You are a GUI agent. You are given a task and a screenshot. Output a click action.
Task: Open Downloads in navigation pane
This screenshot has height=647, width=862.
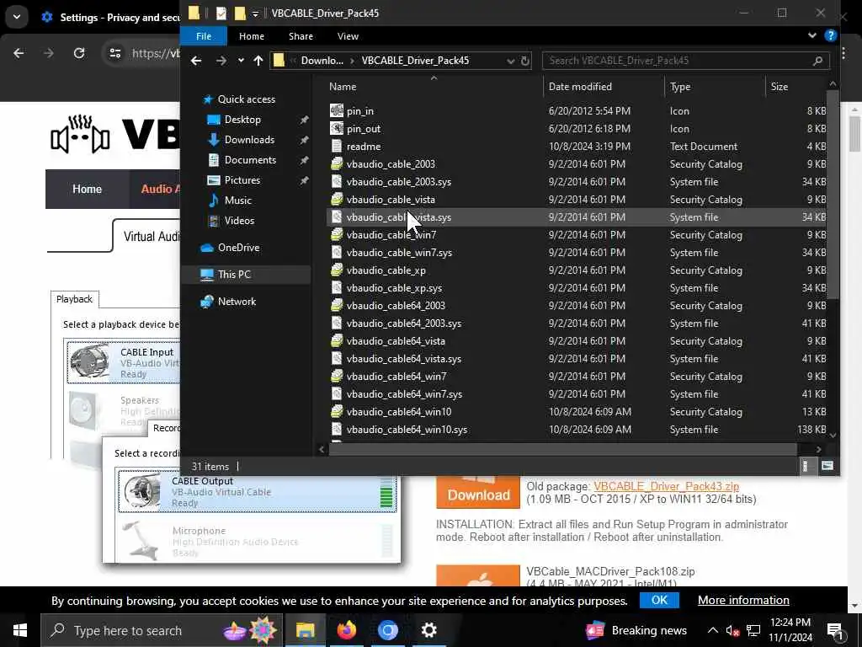249,140
